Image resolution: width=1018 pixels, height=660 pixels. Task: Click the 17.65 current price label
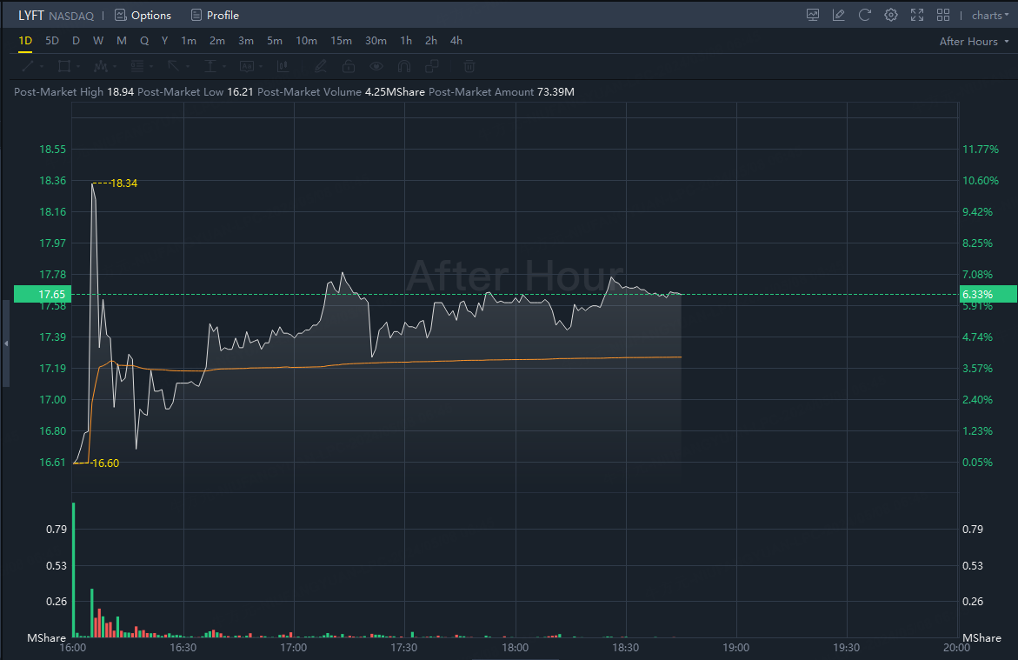[43, 294]
